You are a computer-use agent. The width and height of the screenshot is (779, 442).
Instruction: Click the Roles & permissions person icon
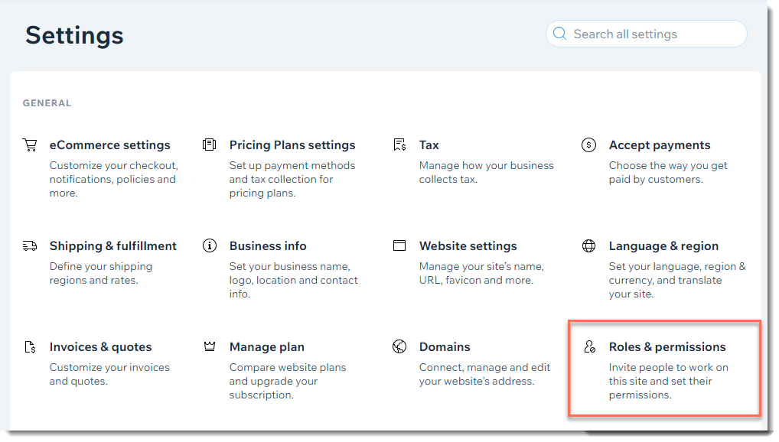[x=589, y=346]
